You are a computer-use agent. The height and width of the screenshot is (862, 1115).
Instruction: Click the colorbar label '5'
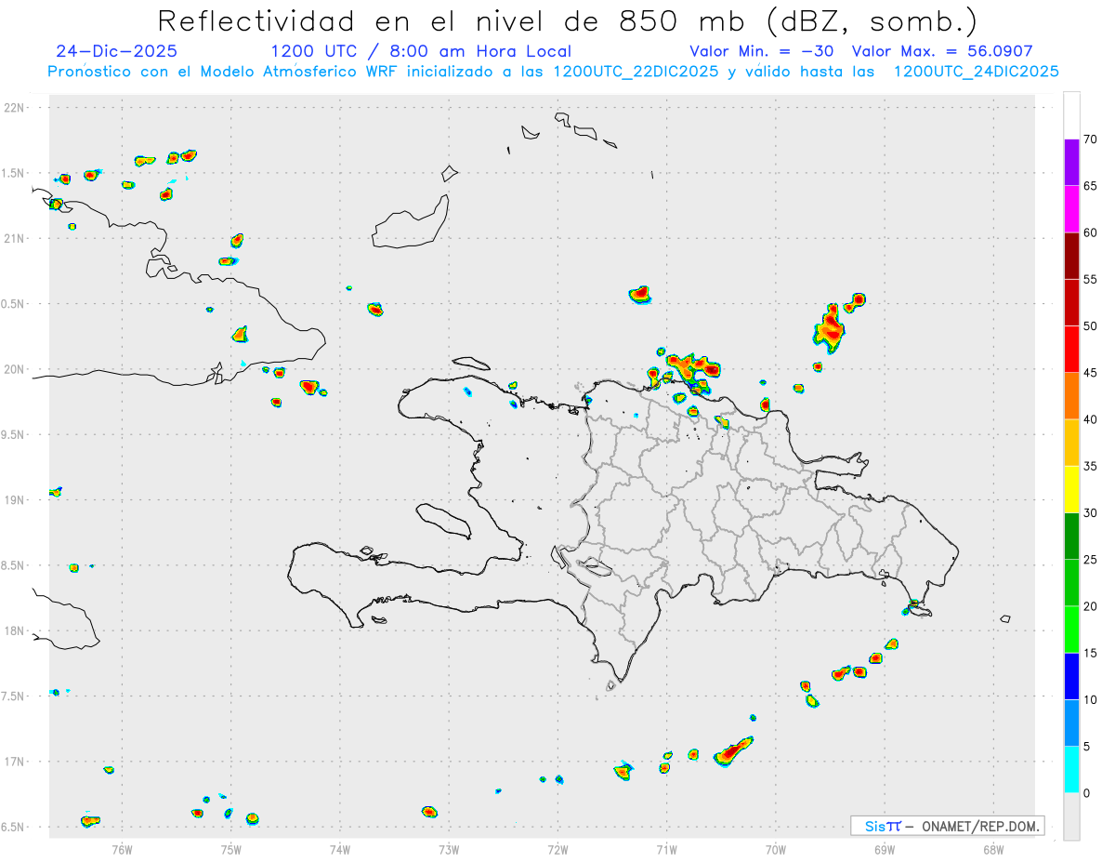coord(1086,746)
